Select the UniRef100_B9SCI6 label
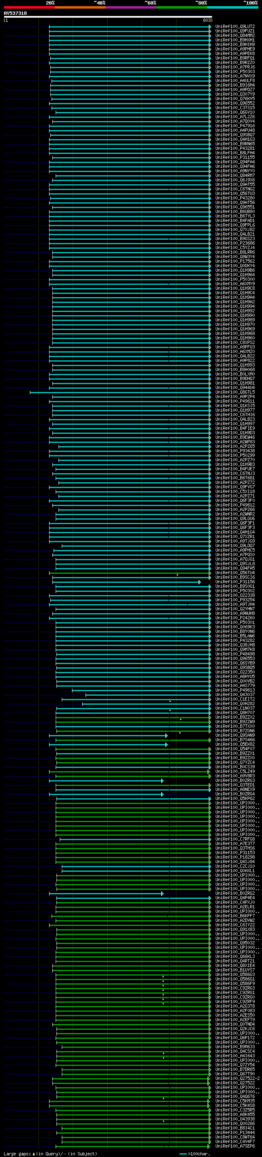The image size is (262, 1157). [235, 577]
